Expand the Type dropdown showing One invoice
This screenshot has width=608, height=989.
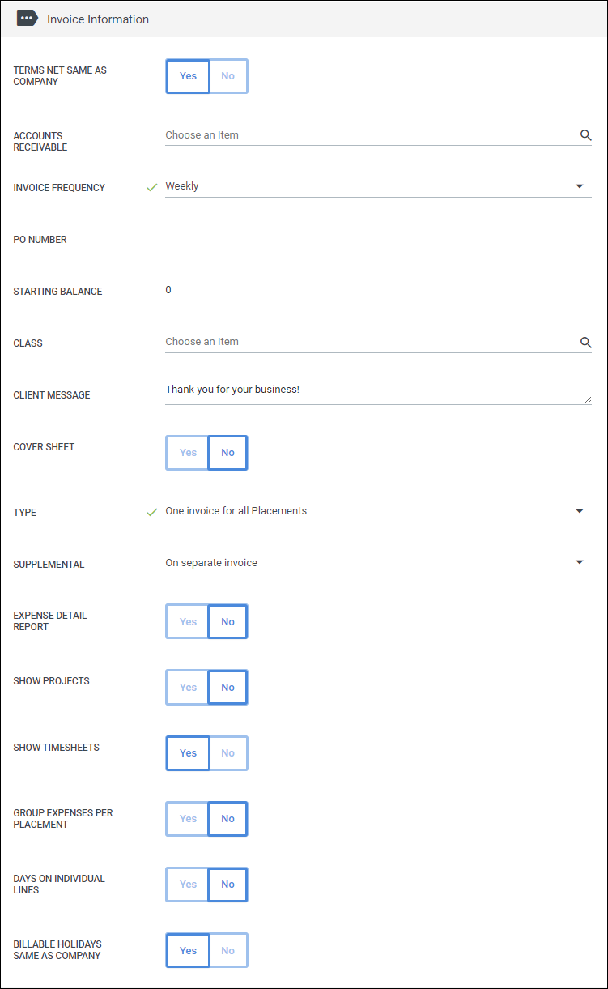(579, 511)
